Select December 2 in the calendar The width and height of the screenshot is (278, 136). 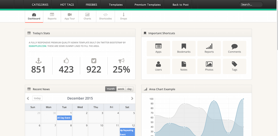pos(80,117)
